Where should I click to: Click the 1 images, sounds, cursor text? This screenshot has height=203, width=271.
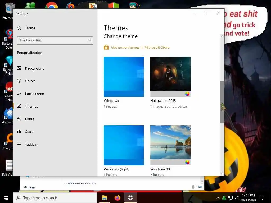[169, 107]
